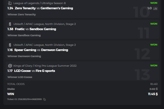Image resolution: width=164 pixels, height=109 pixels.
Task: Open Fnatic vs Sandbox Gaming match
Action: tap(35, 29)
